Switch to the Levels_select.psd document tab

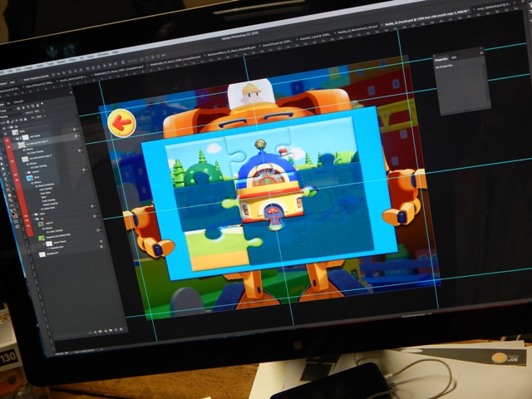(72, 80)
